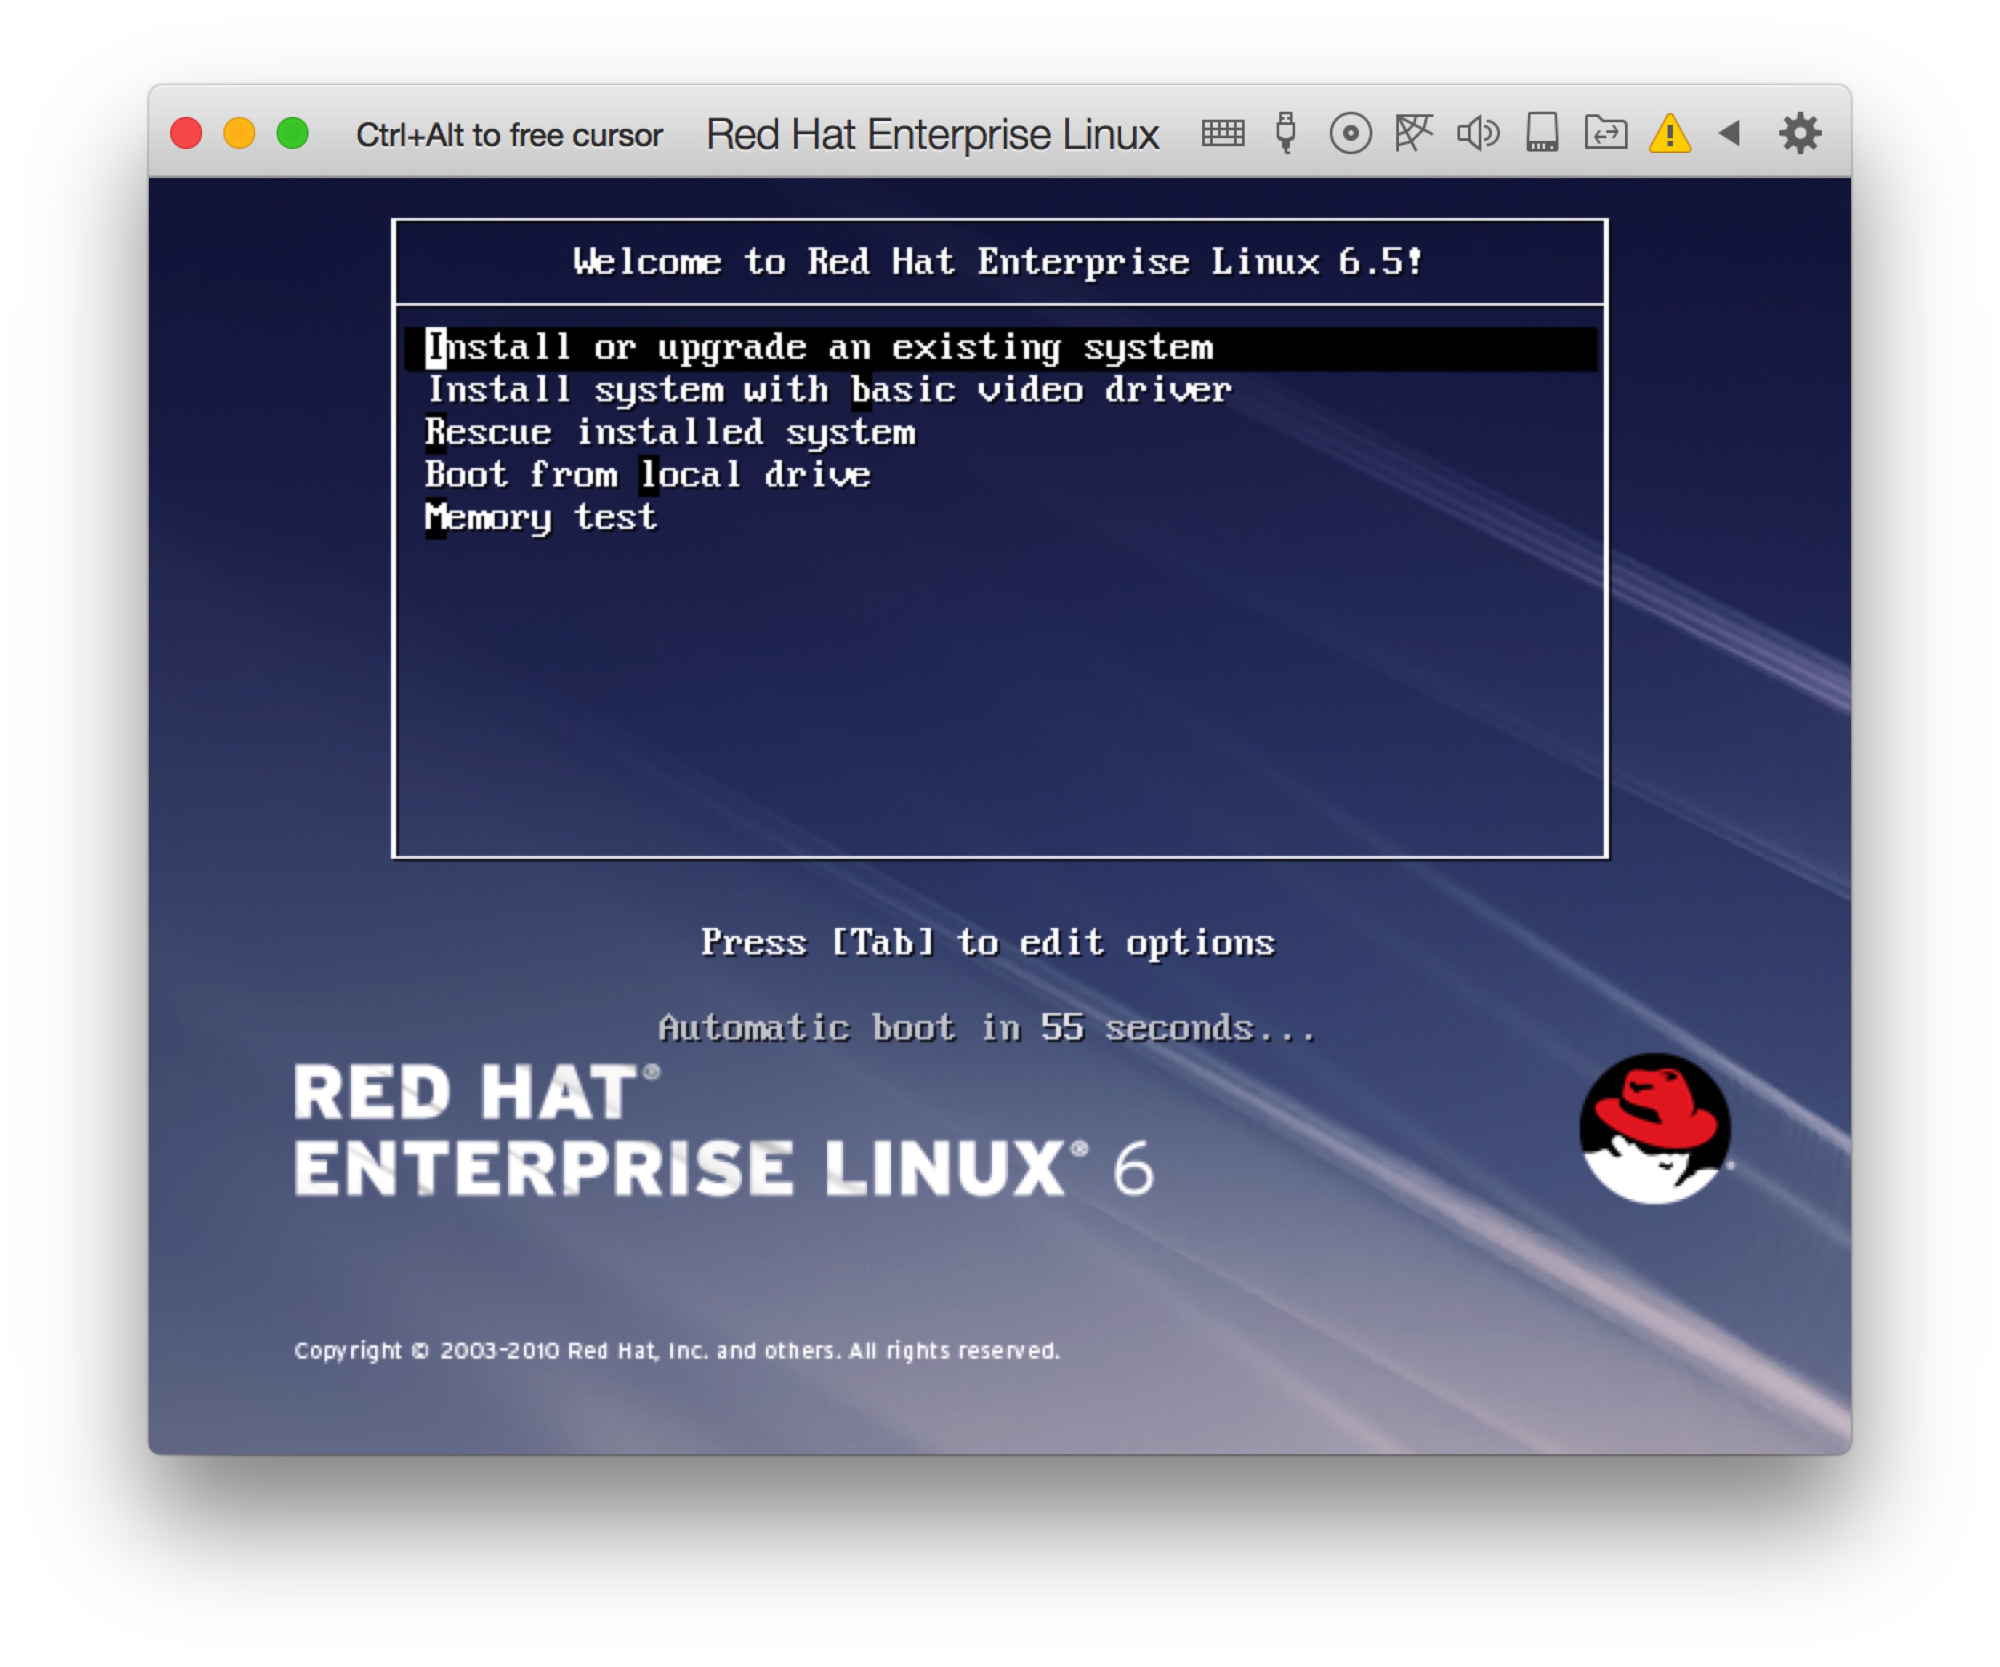This screenshot has width=2000, height=1667.
Task: Click the Red Hat shadowman logo
Action: coord(1655,1129)
